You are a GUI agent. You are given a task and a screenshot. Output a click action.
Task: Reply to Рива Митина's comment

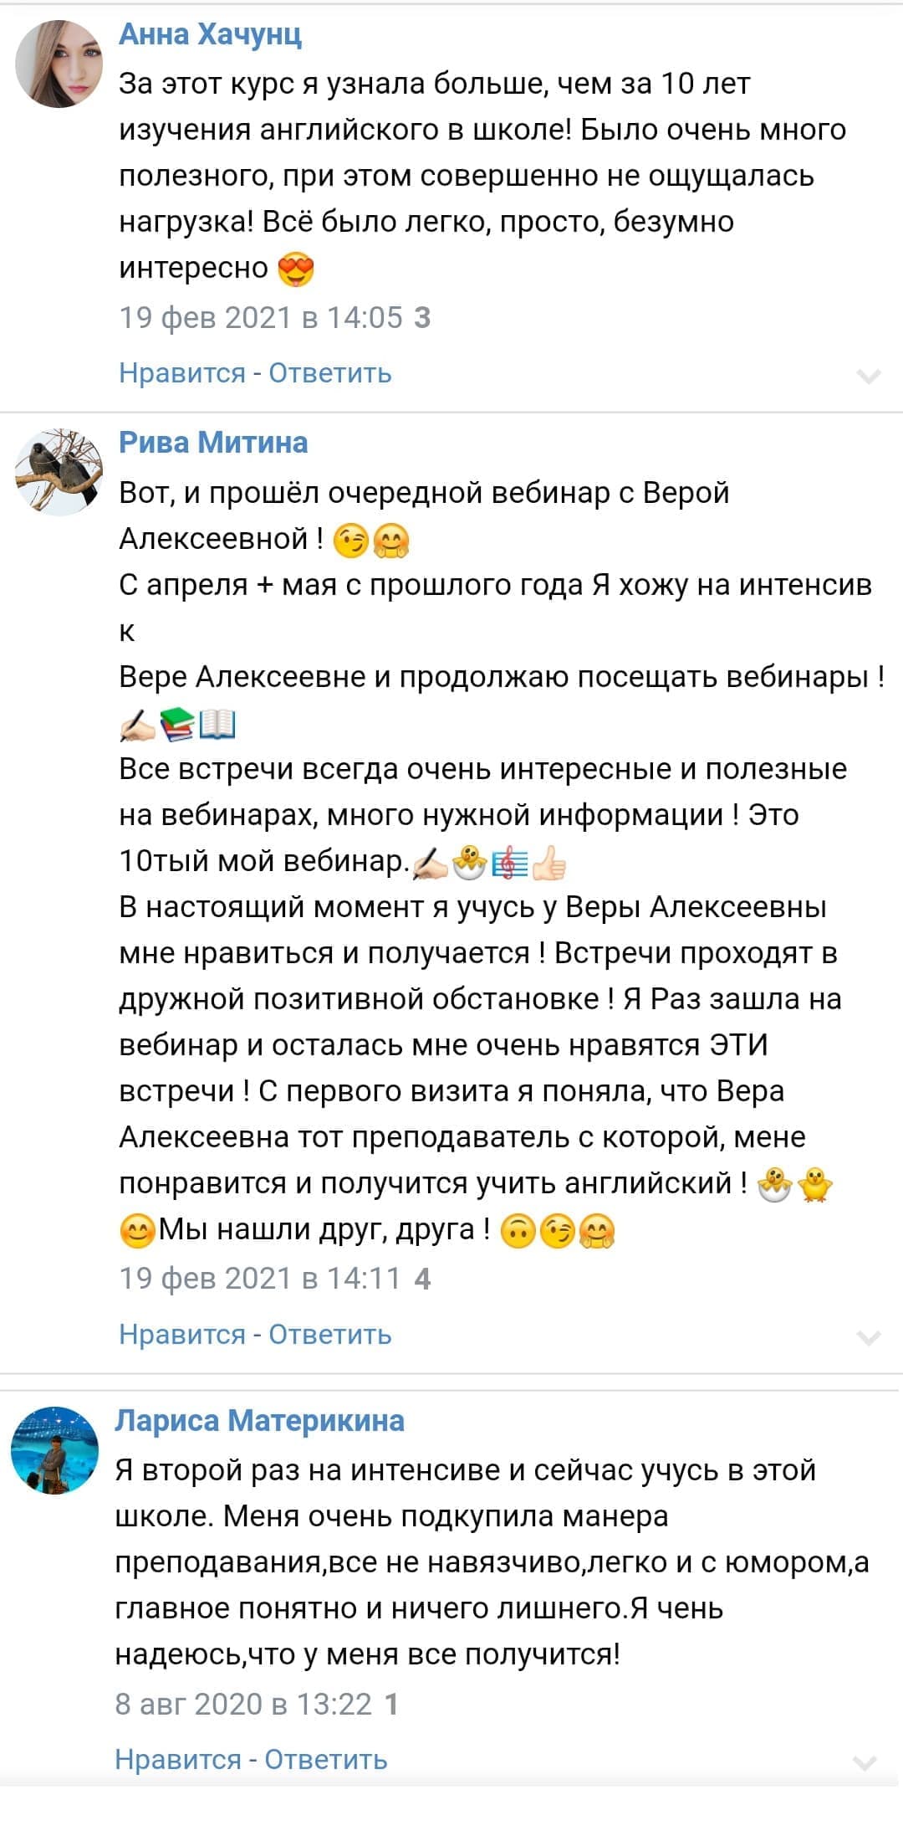[330, 1334]
